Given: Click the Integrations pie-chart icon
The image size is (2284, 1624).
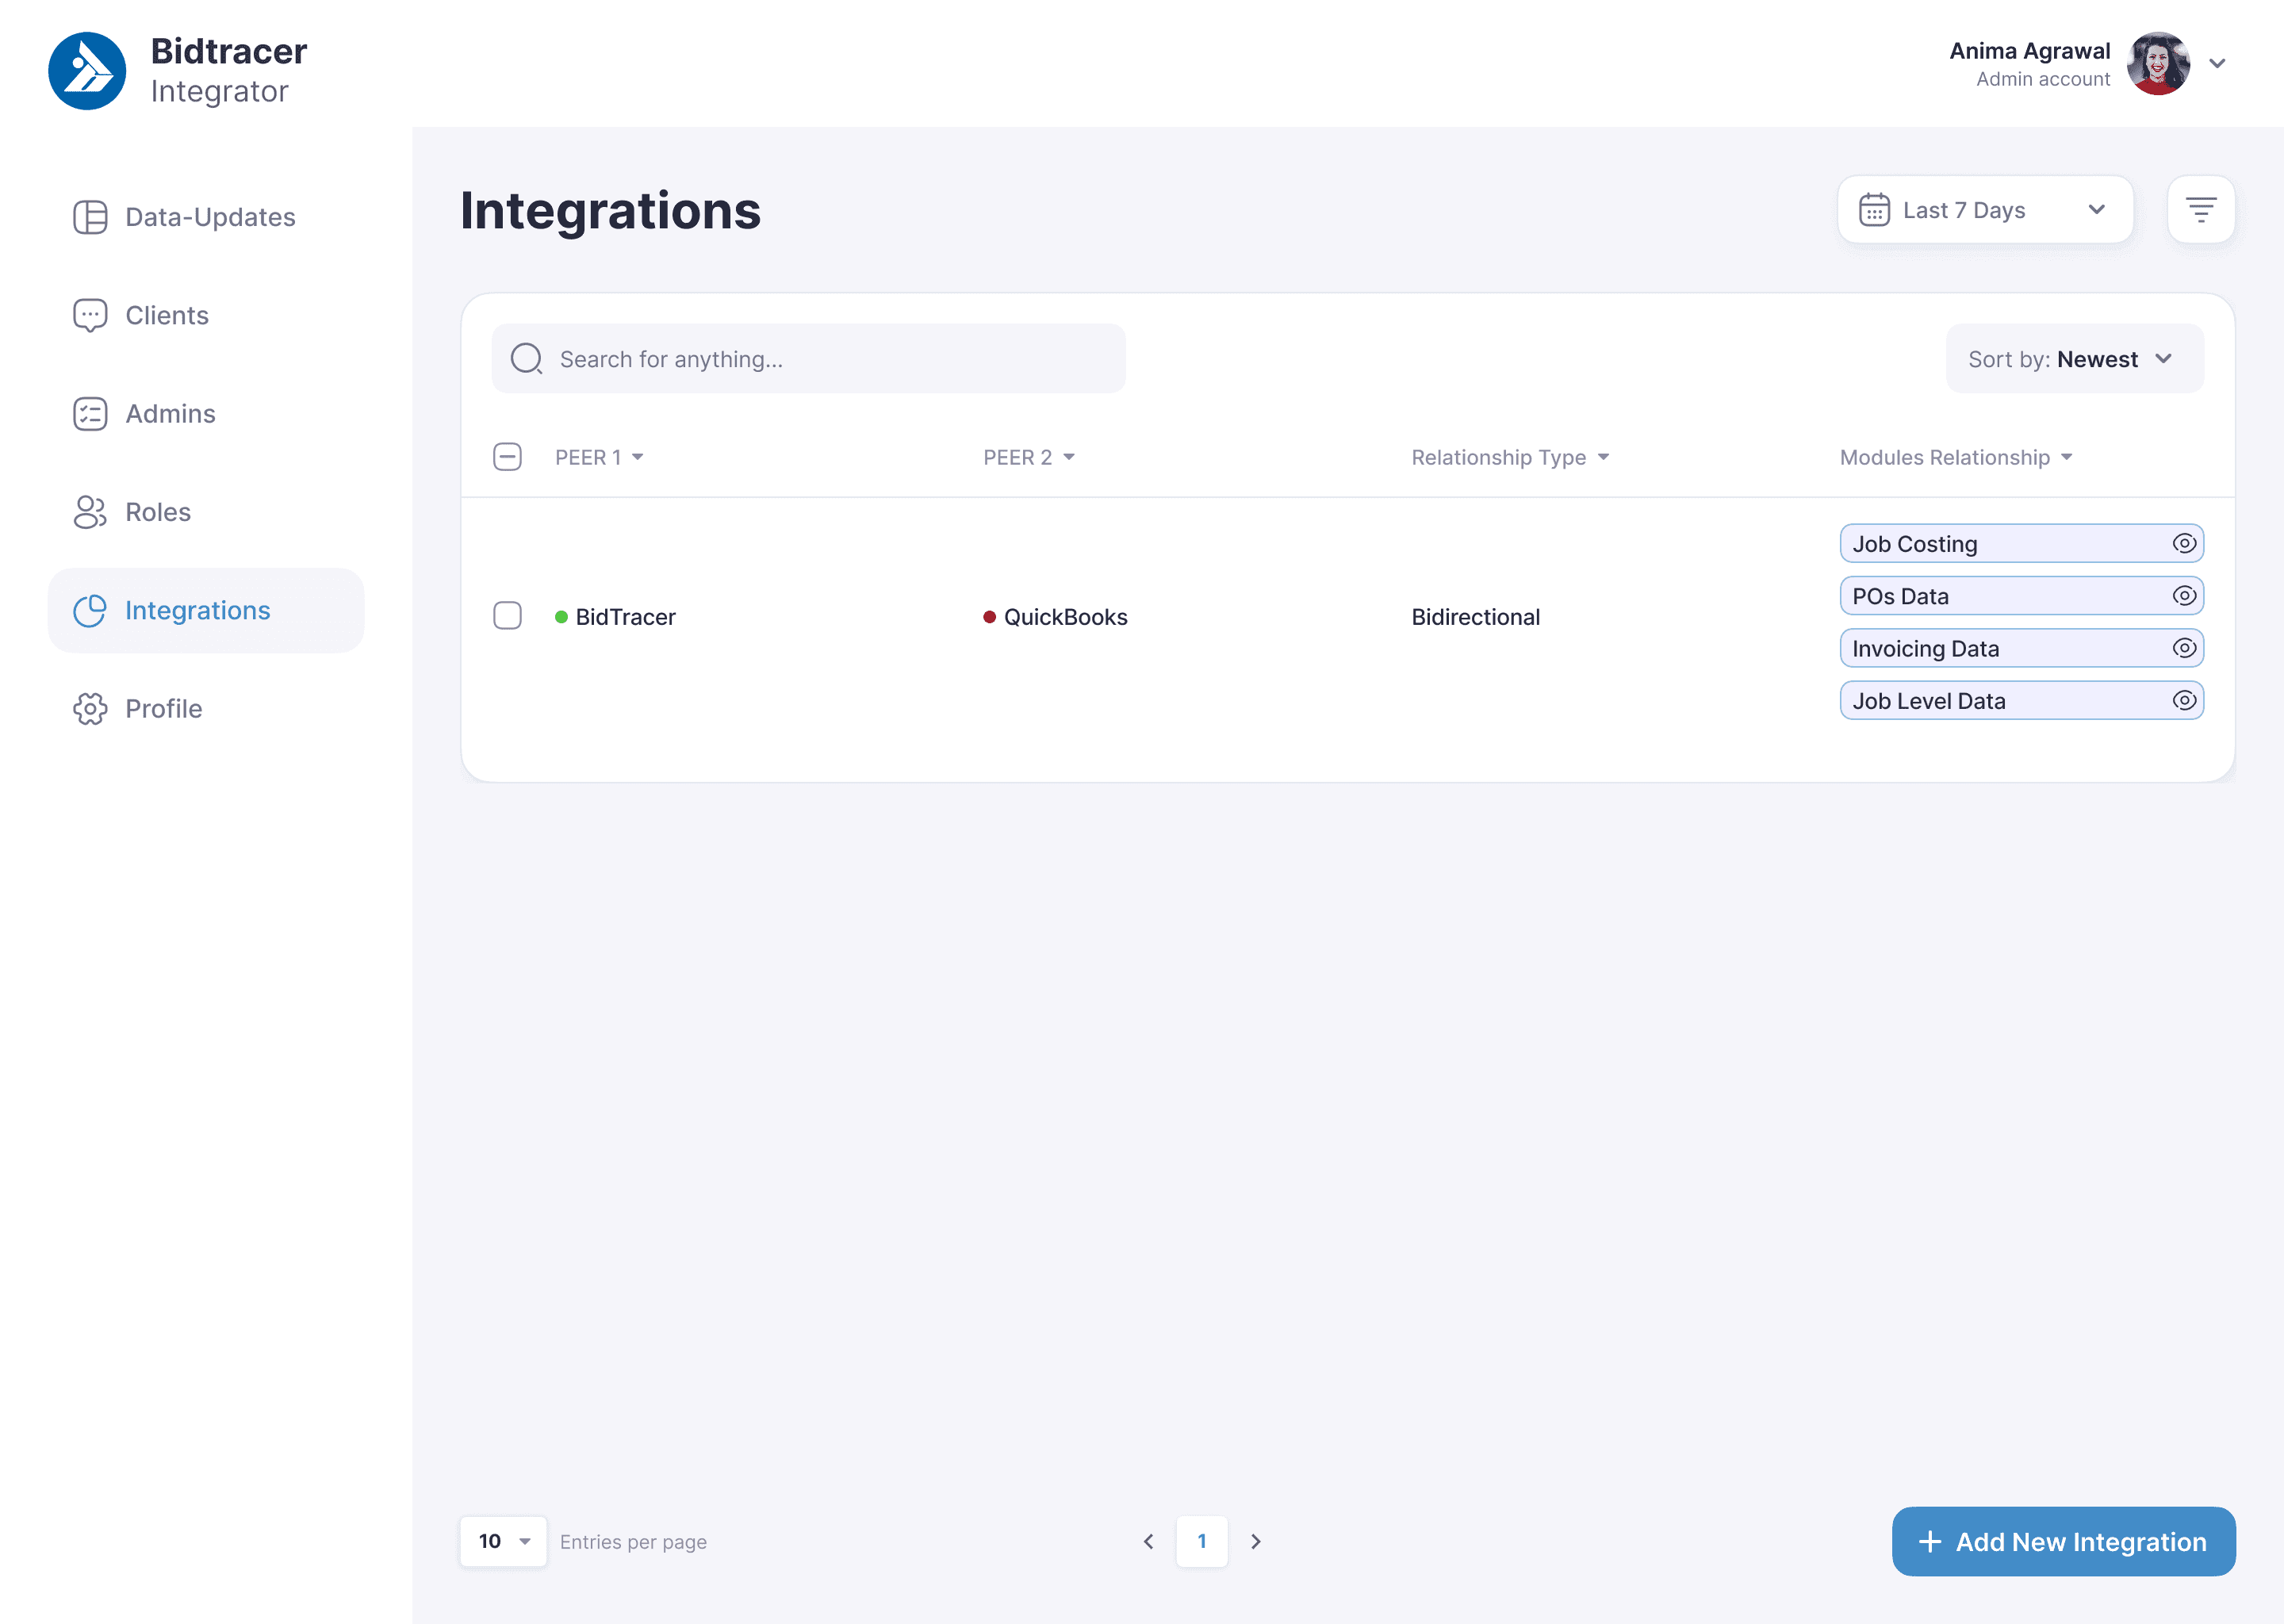Looking at the screenshot, I should click(x=90, y=610).
